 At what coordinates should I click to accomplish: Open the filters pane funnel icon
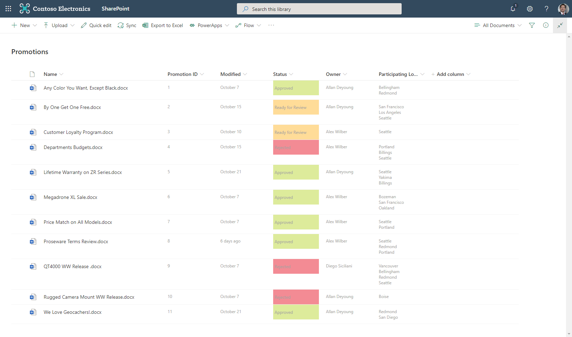(x=532, y=25)
